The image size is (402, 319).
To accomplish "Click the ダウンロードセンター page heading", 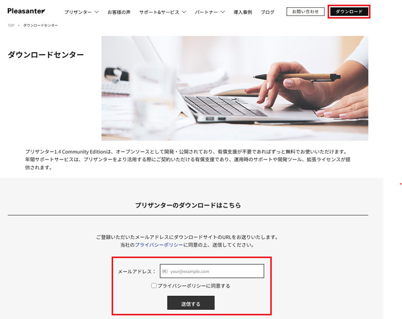I will click(45, 55).
